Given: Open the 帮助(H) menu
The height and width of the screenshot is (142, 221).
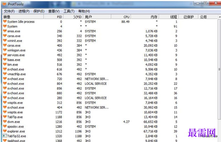Looking at the screenshot, I should pyautogui.click(x=84, y=11).
